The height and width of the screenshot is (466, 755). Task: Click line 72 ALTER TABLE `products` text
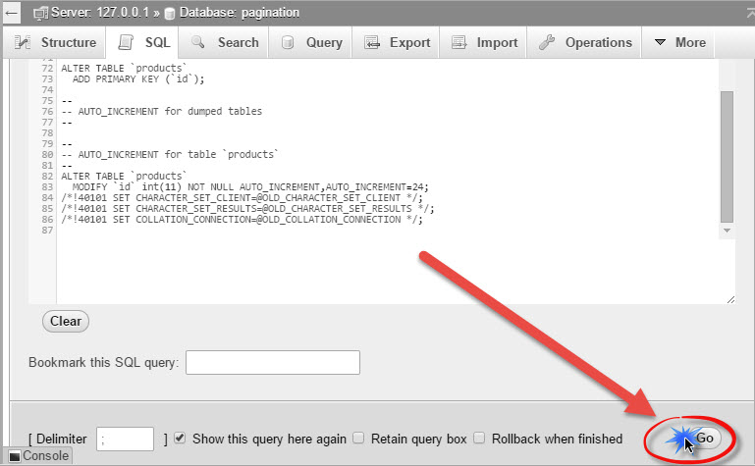click(x=124, y=69)
